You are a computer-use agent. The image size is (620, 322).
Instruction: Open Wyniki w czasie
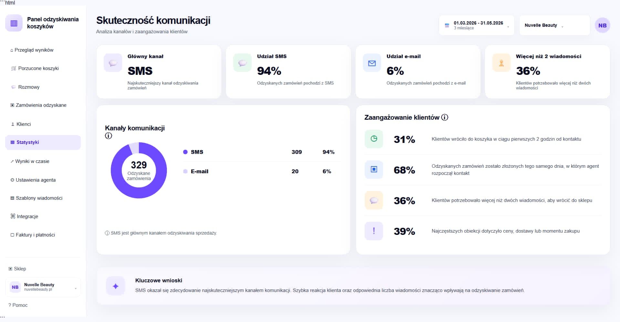coord(43,161)
